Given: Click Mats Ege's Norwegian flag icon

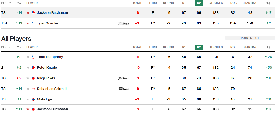Looking at the screenshot, I should 33,99.
